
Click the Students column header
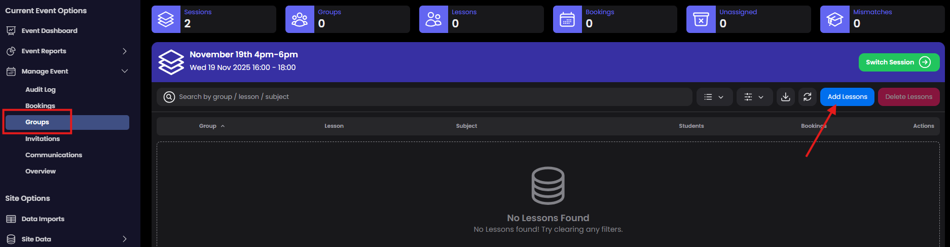pyautogui.click(x=691, y=126)
